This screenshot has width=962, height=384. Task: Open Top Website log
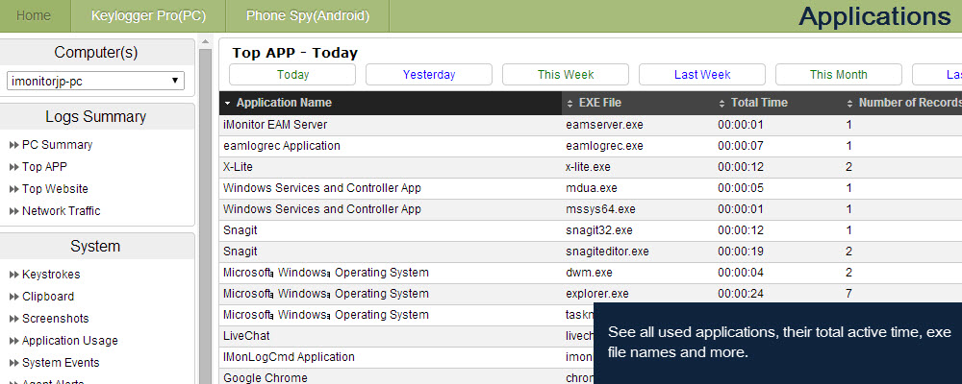pos(55,189)
